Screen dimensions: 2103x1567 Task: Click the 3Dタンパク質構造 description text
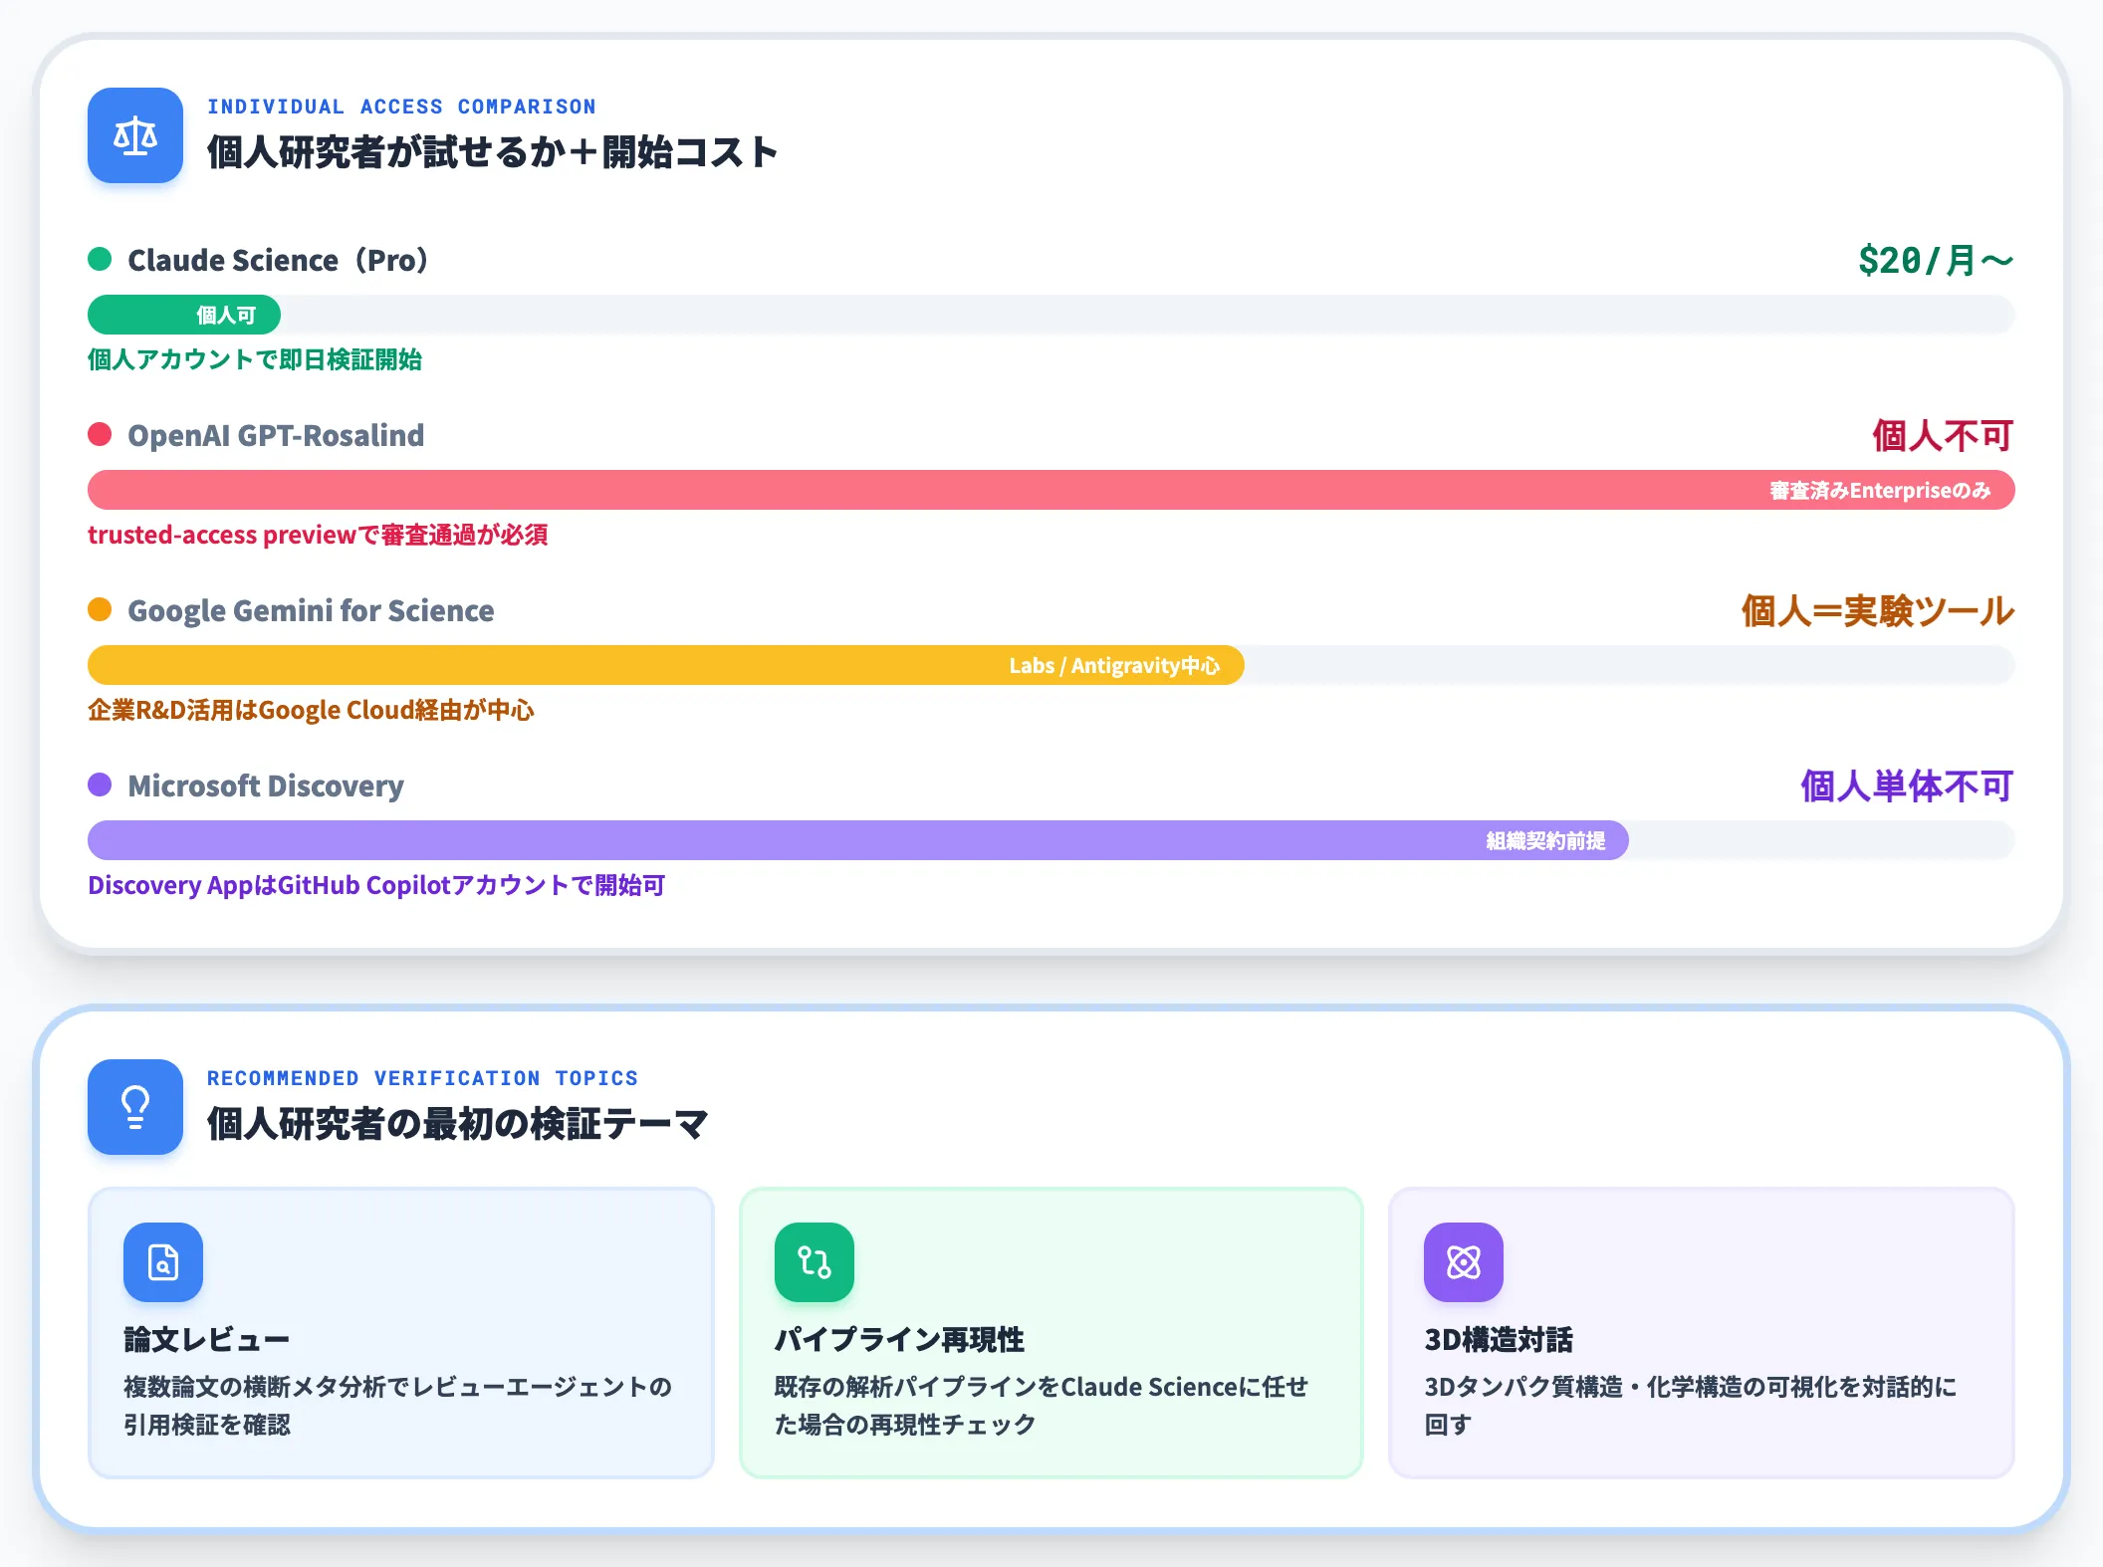(1691, 1406)
